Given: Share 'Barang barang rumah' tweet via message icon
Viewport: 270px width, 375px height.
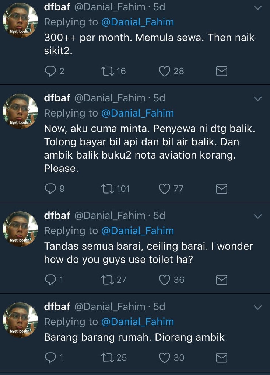Looking at the screenshot, I should coord(221,358).
